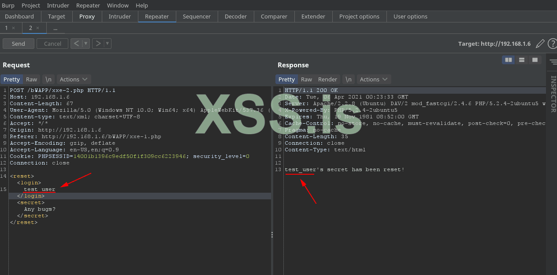Select Raw view for the Request
The image size is (557, 275).
[31, 79]
